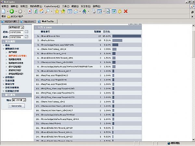
Task: Click the network status icon in status bar
Action: click(169, 143)
